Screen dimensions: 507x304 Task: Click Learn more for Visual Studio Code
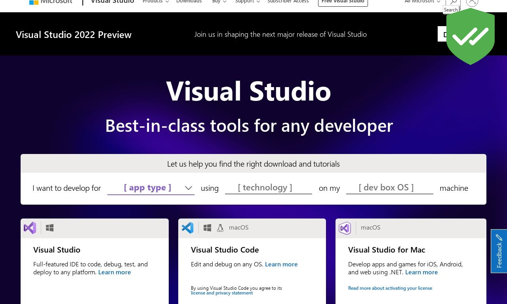click(x=281, y=264)
